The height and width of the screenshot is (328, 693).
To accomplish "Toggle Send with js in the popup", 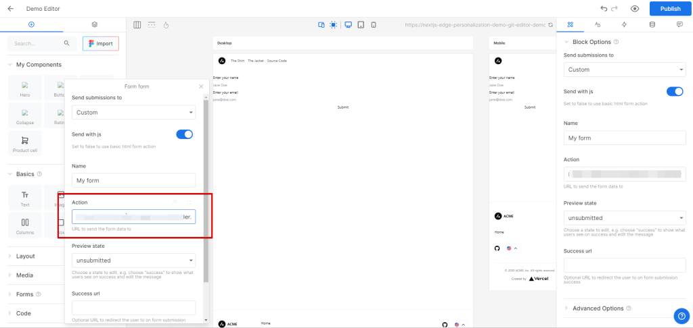I will [x=184, y=134].
